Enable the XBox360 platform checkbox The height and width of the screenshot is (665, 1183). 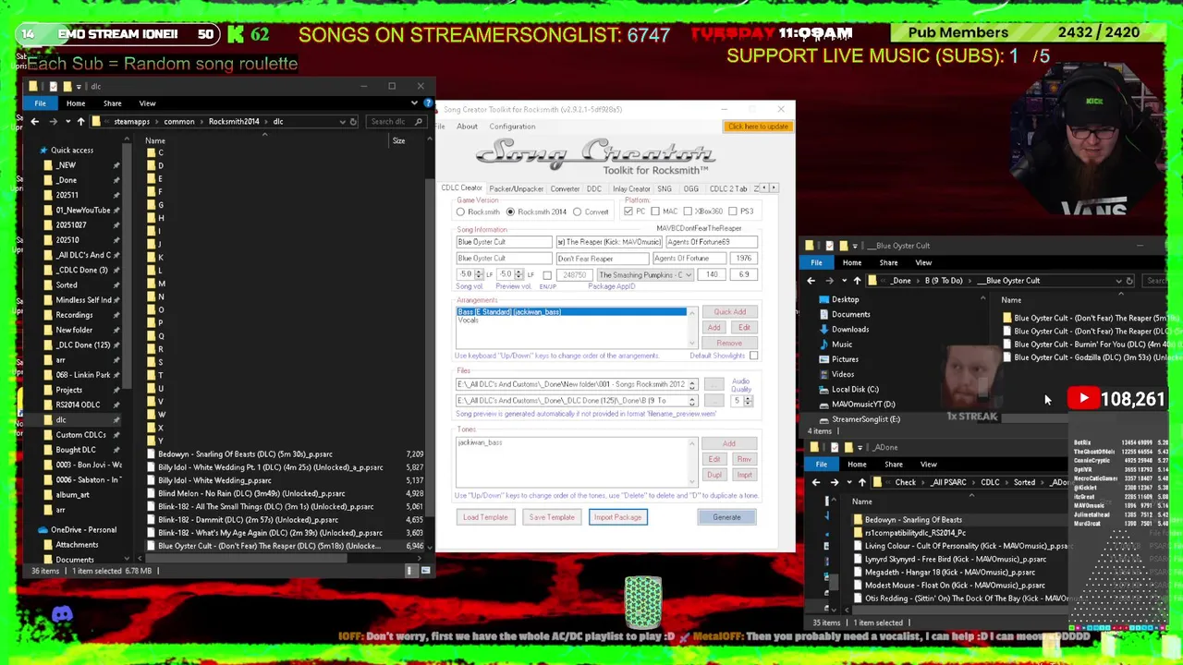(688, 212)
